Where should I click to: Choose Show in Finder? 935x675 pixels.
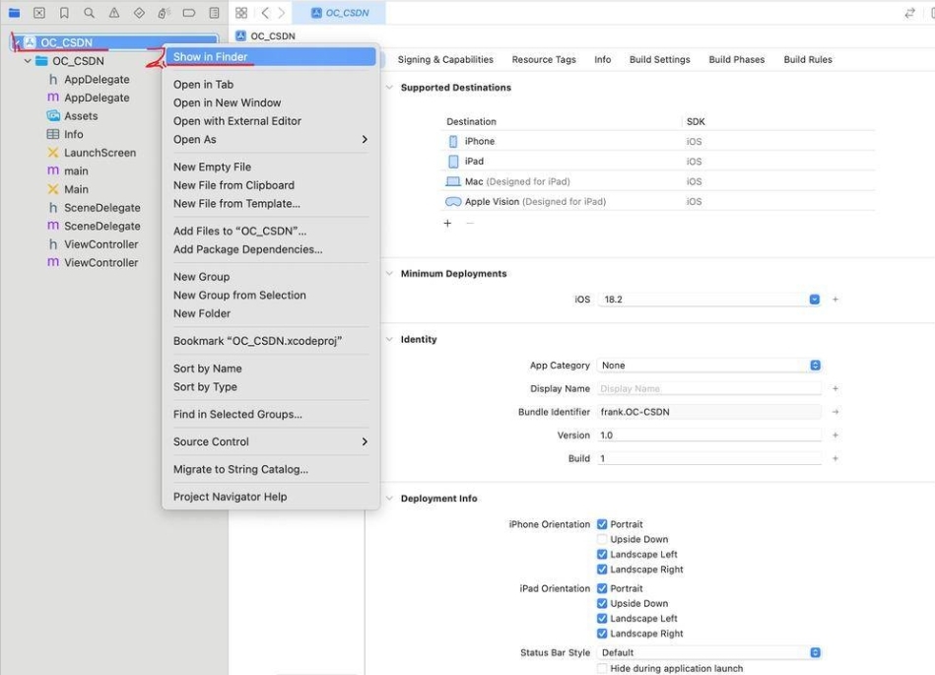pyautogui.click(x=271, y=56)
